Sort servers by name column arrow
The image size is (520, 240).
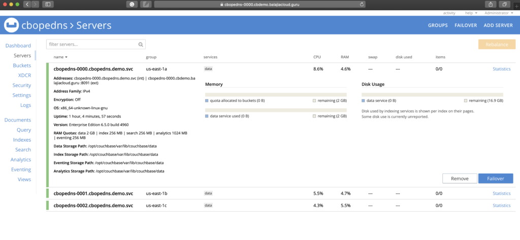[x=66, y=57]
